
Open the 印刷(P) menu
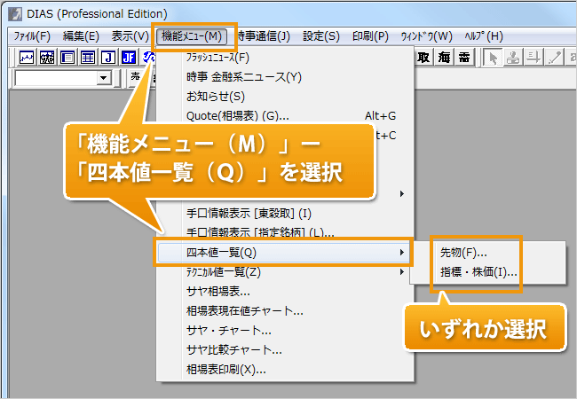coord(370,36)
